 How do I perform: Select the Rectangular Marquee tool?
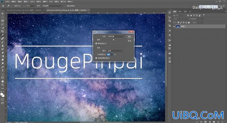3,17
